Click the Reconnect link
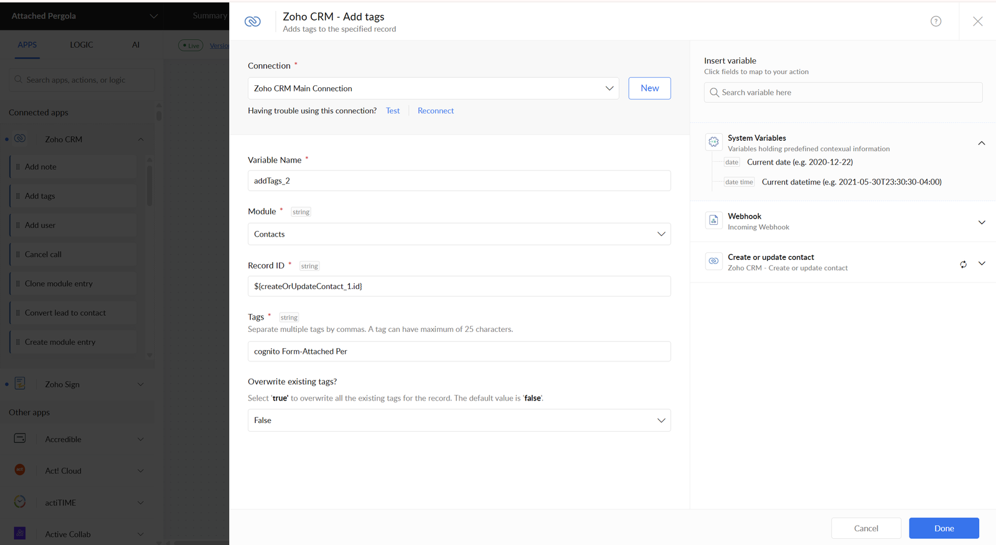 click(x=436, y=111)
